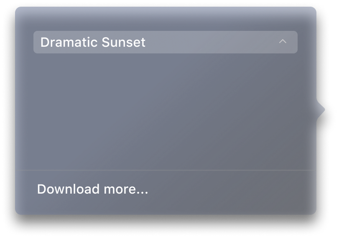Choose Download more... from the popover
The height and width of the screenshot is (237, 339).
coord(92,189)
